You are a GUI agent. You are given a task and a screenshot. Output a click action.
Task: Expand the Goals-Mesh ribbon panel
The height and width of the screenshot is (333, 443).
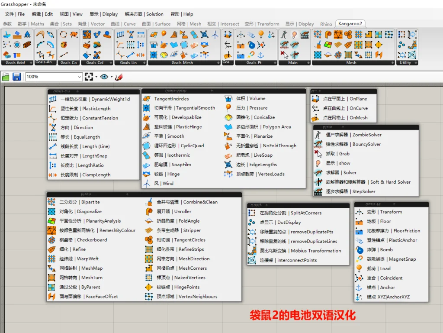(218, 63)
